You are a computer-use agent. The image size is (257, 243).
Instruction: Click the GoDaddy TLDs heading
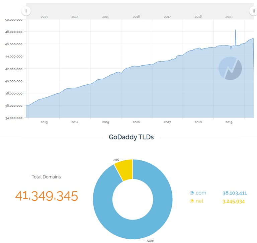[x=131, y=137]
